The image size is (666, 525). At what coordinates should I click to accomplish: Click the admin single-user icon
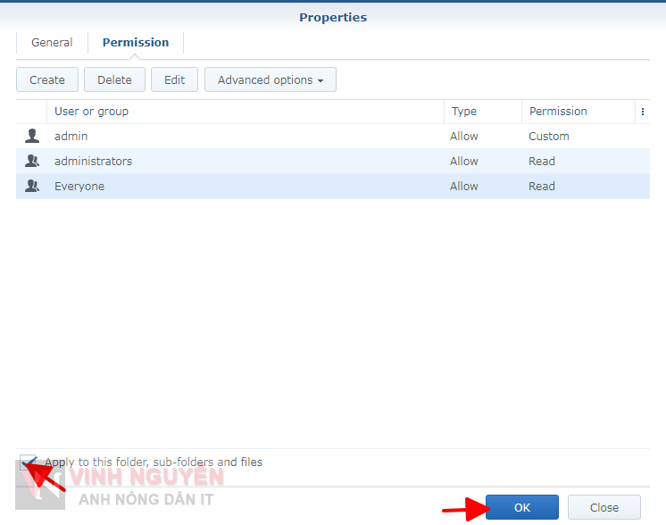(x=32, y=137)
